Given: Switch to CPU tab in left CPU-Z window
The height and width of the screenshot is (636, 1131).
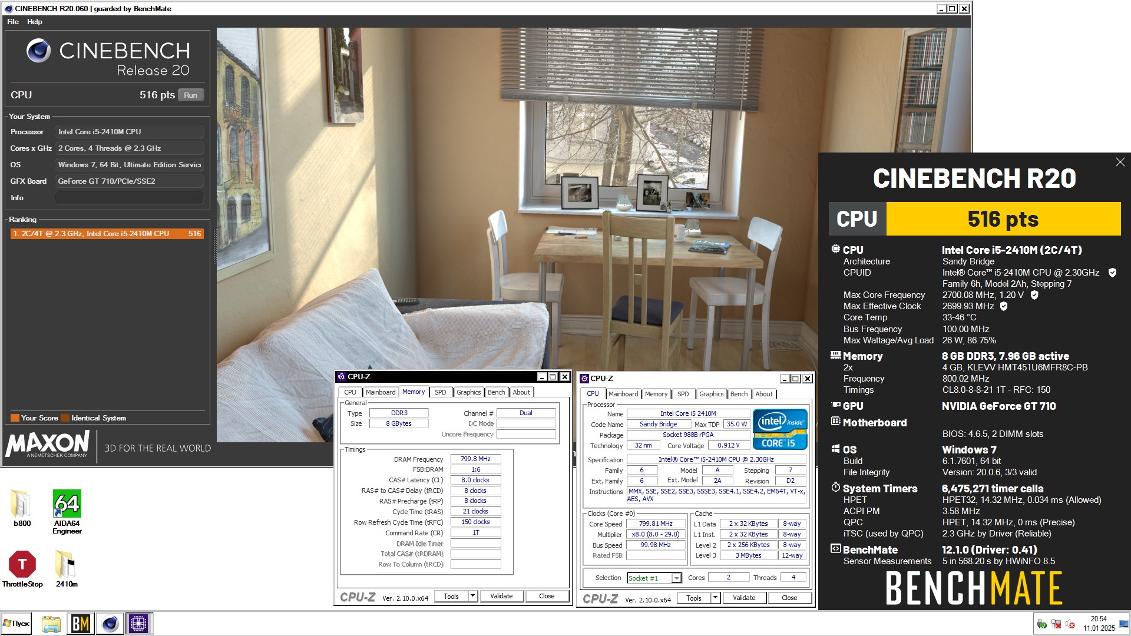Looking at the screenshot, I should 350,392.
